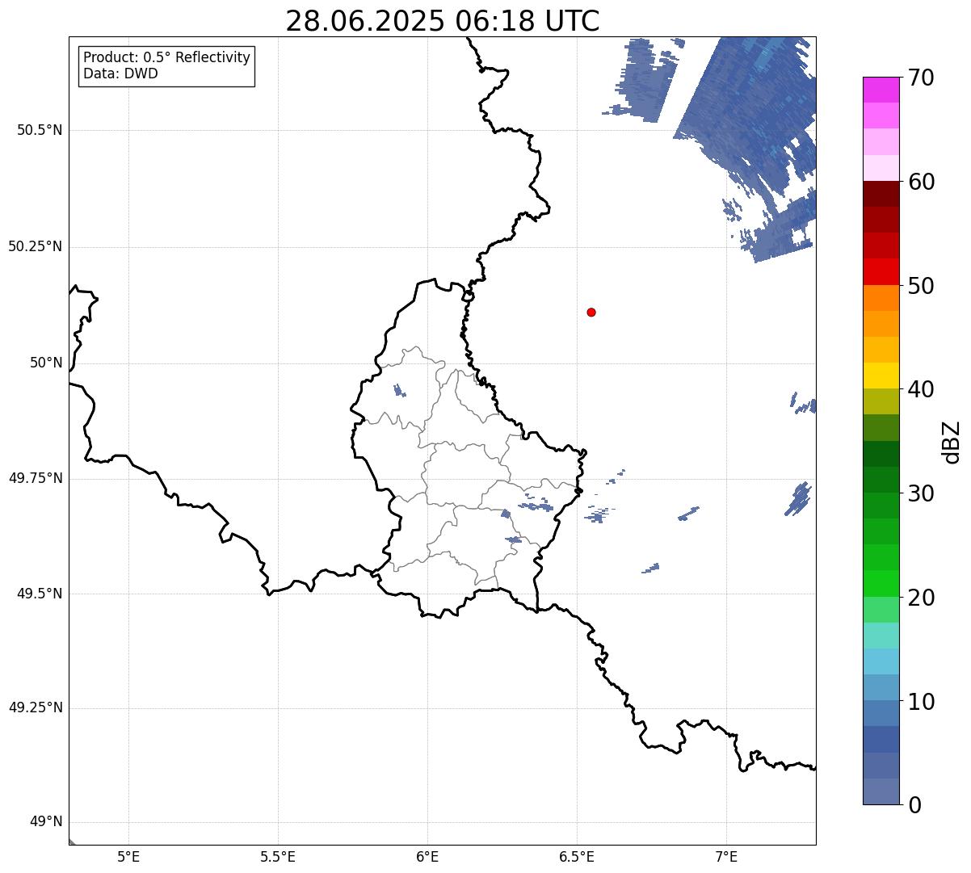Screen dimensions: 971x873
Task: Click the 70 dBZ colorbar label
Action: click(x=921, y=78)
